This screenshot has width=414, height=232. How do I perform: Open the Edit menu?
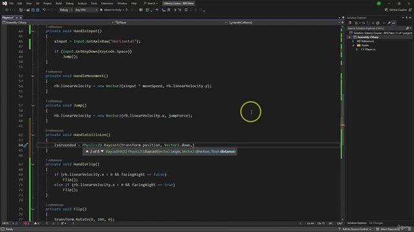point(20,3)
